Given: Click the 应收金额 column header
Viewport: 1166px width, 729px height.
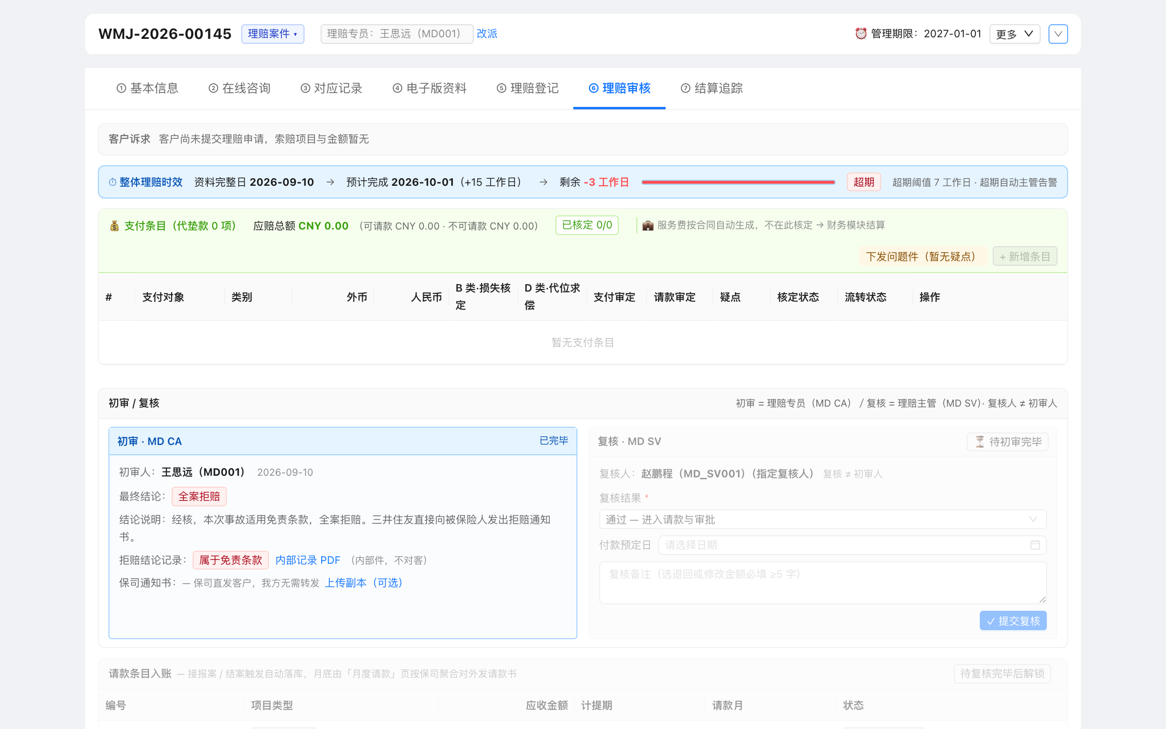Looking at the screenshot, I should 547,705.
